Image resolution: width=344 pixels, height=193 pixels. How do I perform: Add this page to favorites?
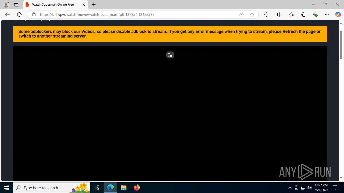252,14
